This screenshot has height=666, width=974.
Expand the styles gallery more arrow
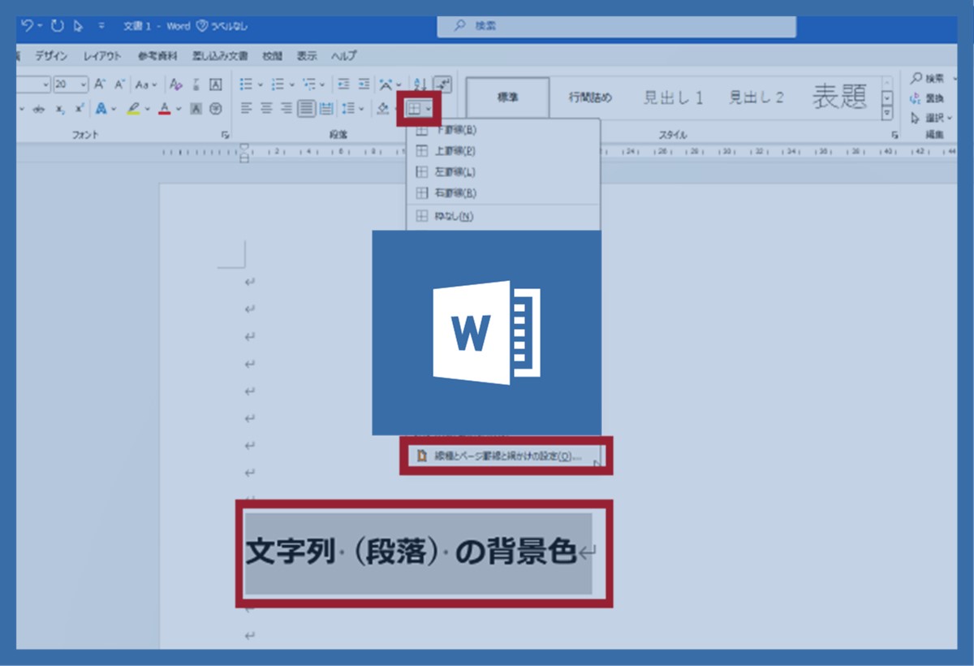pyautogui.click(x=887, y=113)
